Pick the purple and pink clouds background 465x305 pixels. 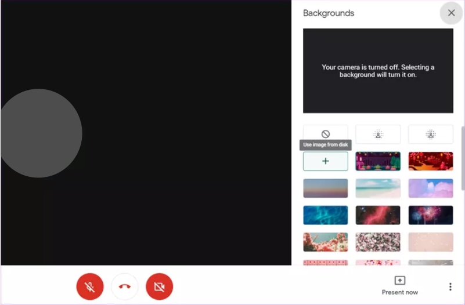click(431, 188)
